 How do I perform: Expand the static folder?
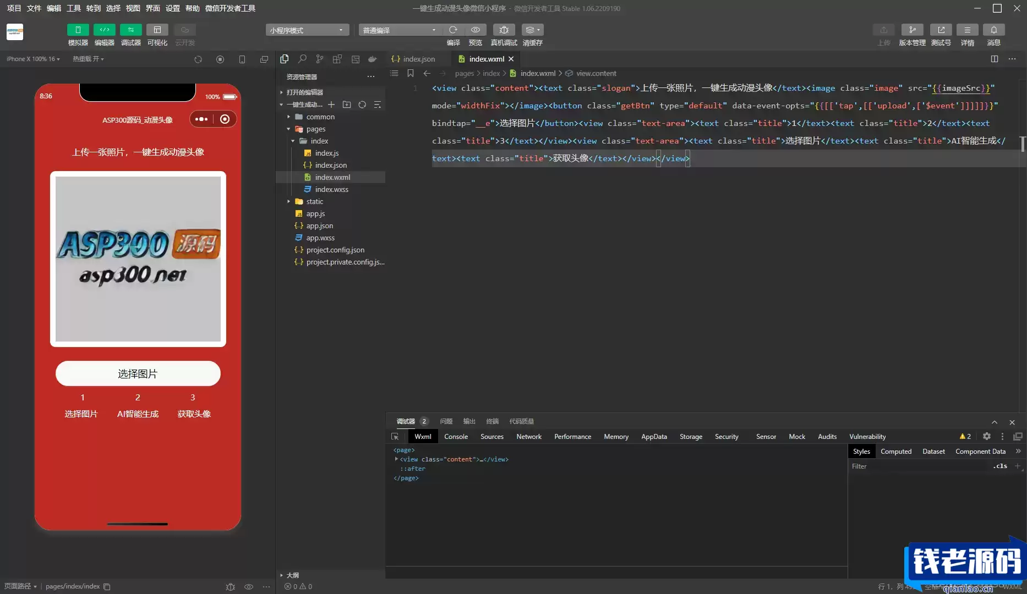pyautogui.click(x=288, y=201)
